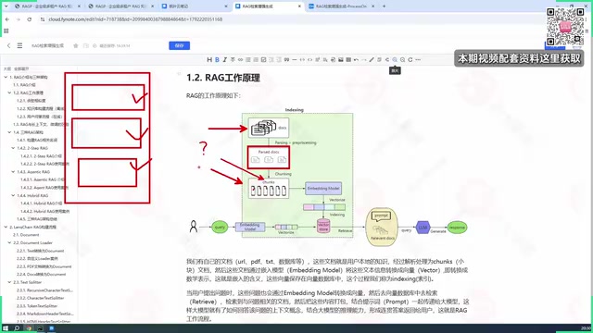593x333 pixels.
Task: Collapse outline node 1.2. RAG工作原理
Action: 9,92
